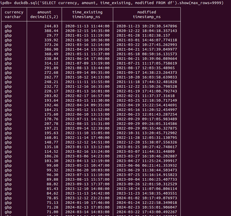
Task: Click amount value 168.01
Action: (51, 137)
